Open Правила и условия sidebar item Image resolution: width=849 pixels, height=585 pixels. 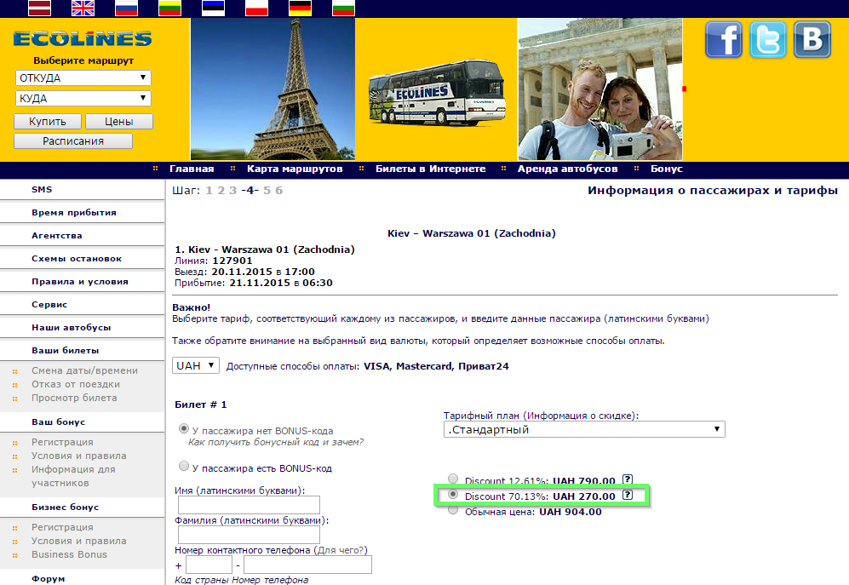[80, 282]
